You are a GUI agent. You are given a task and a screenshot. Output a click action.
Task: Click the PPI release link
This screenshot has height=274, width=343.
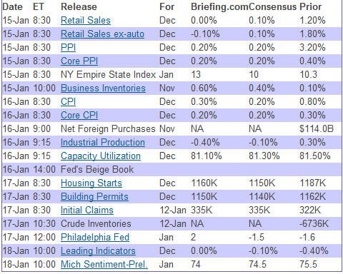coord(68,48)
